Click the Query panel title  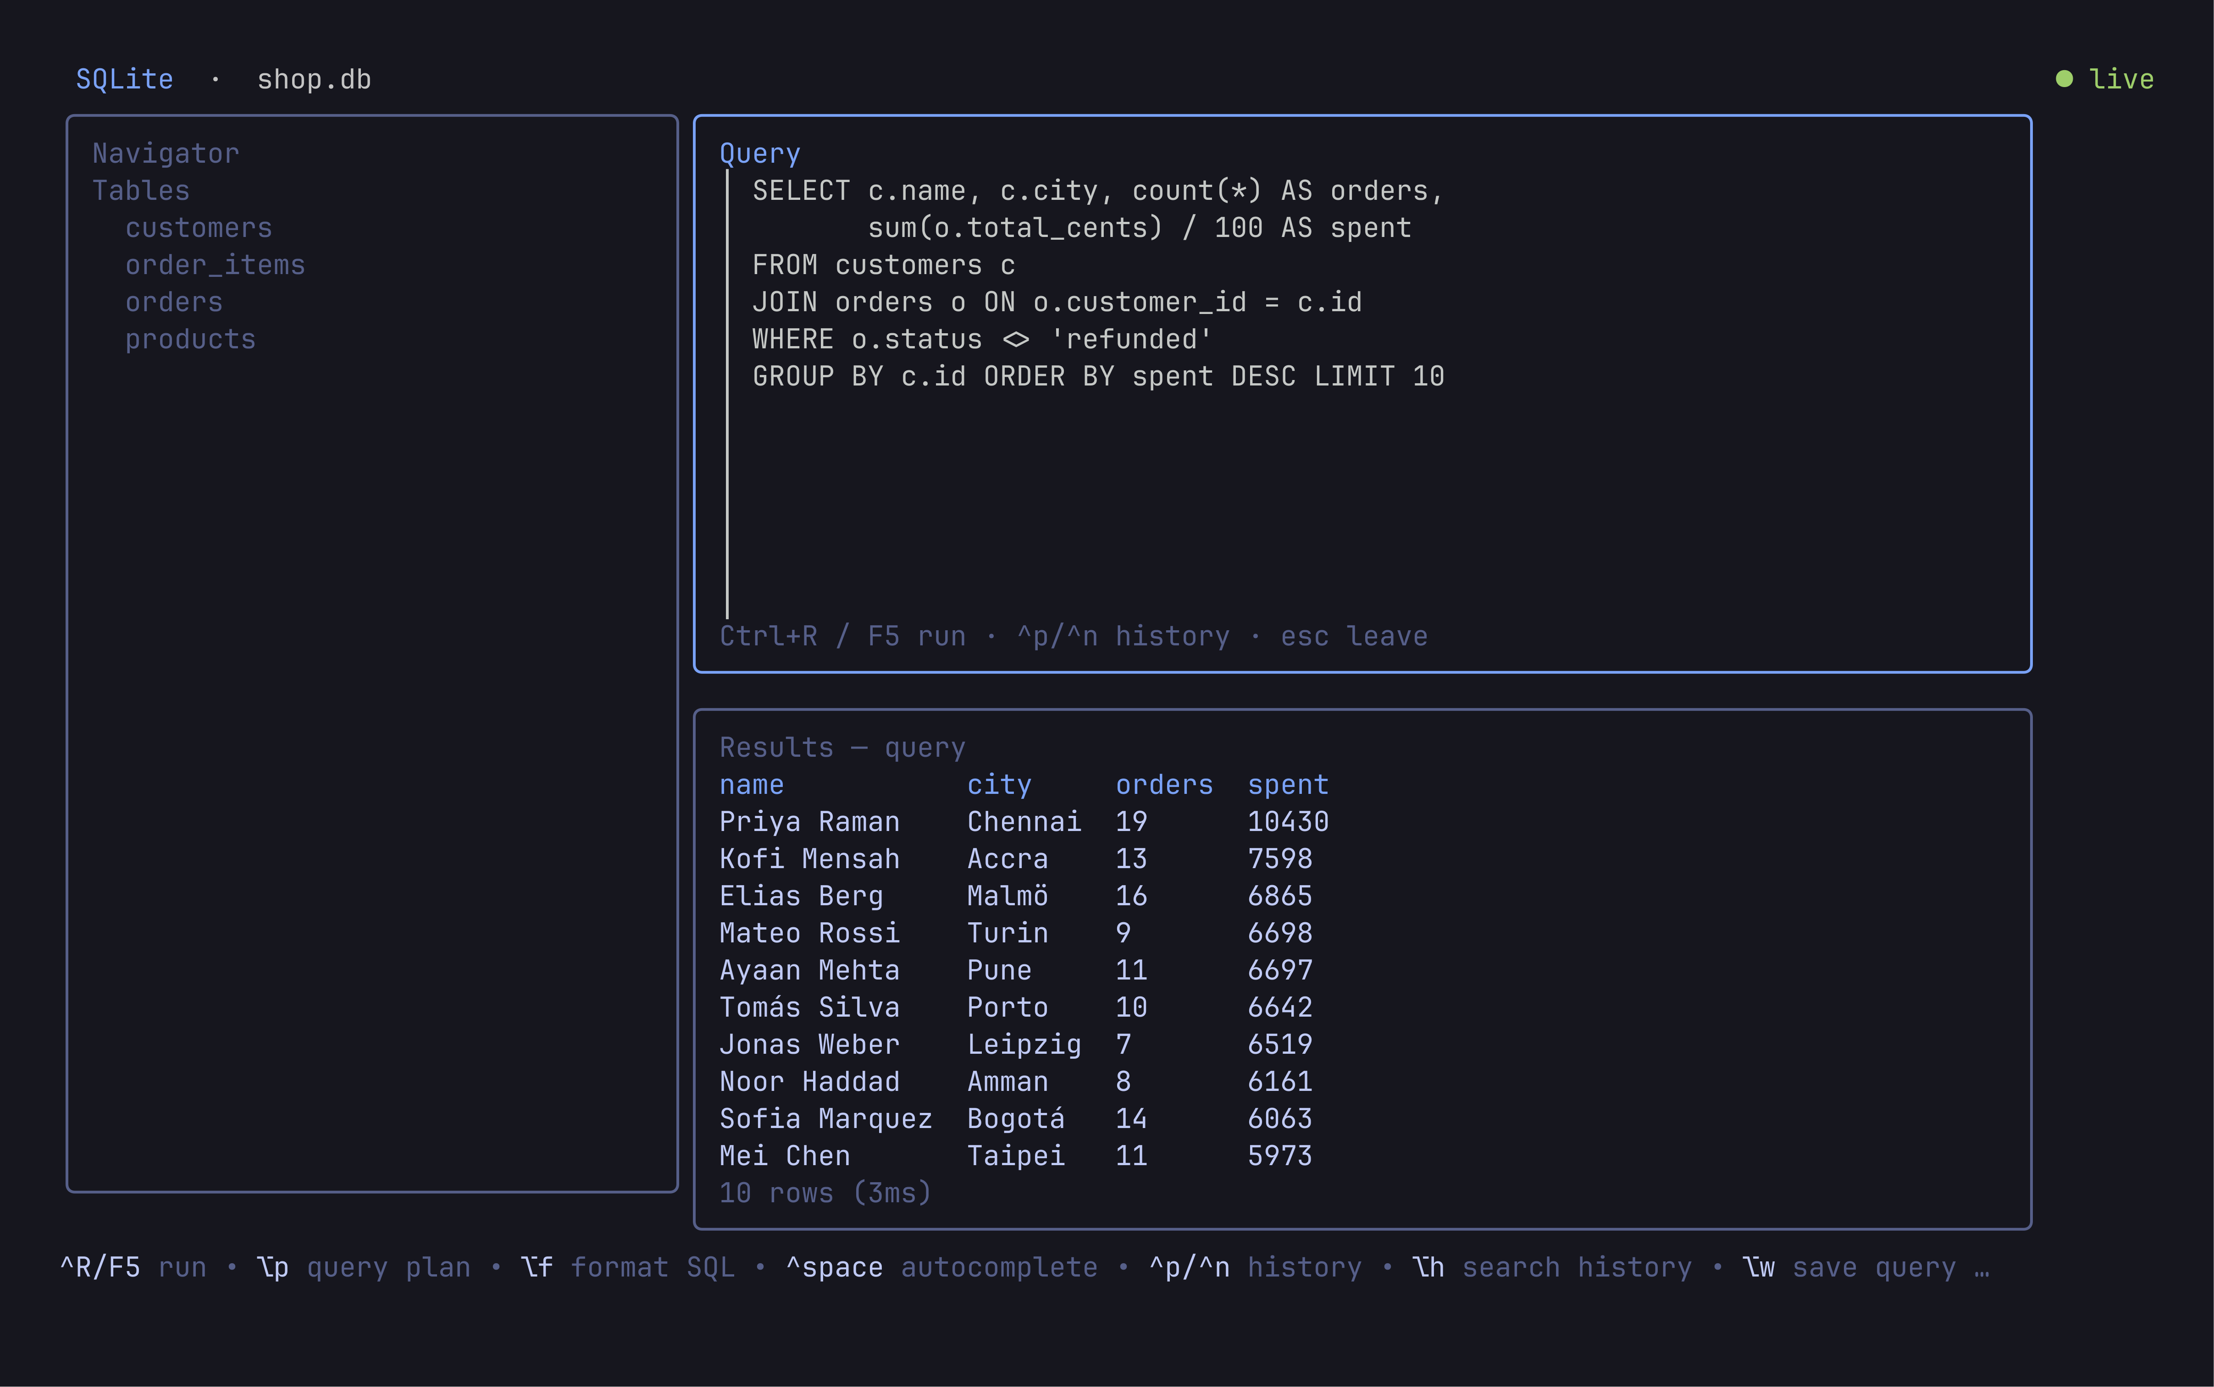760,153
